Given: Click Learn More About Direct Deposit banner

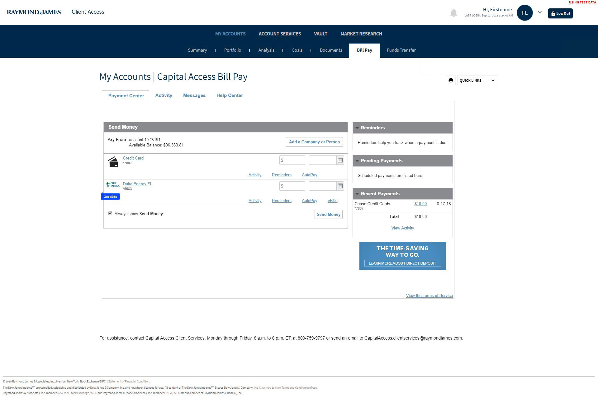Looking at the screenshot, I should pos(402,263).
